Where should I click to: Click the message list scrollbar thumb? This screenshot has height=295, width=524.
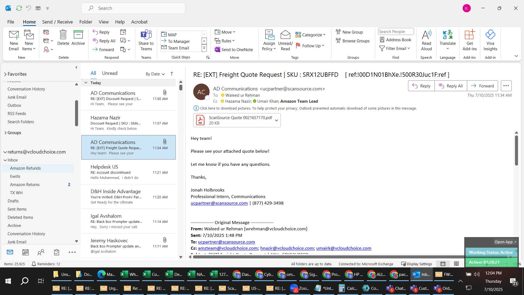(181, 87)
